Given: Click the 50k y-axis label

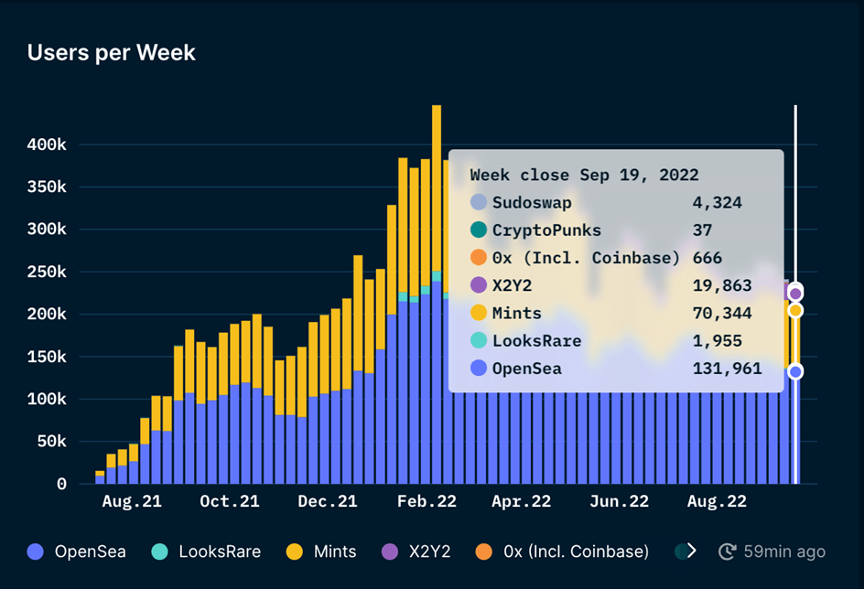Looking at the screenshot, I should point(52,442).
